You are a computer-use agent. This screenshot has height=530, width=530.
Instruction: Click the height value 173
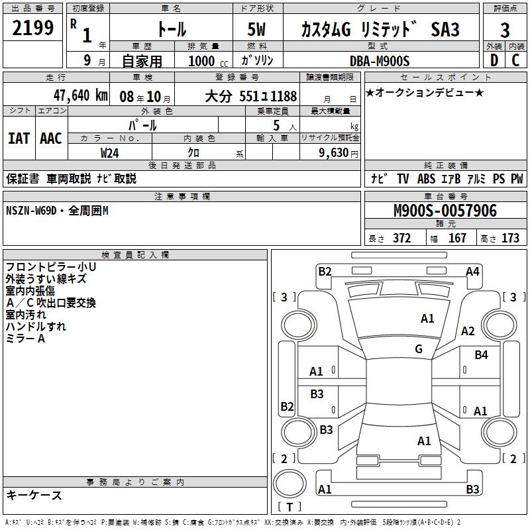click(x=510, y=238)
